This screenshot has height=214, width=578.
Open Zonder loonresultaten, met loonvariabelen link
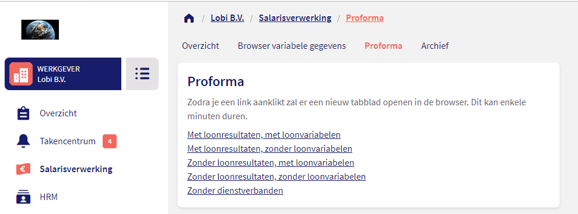271,163
